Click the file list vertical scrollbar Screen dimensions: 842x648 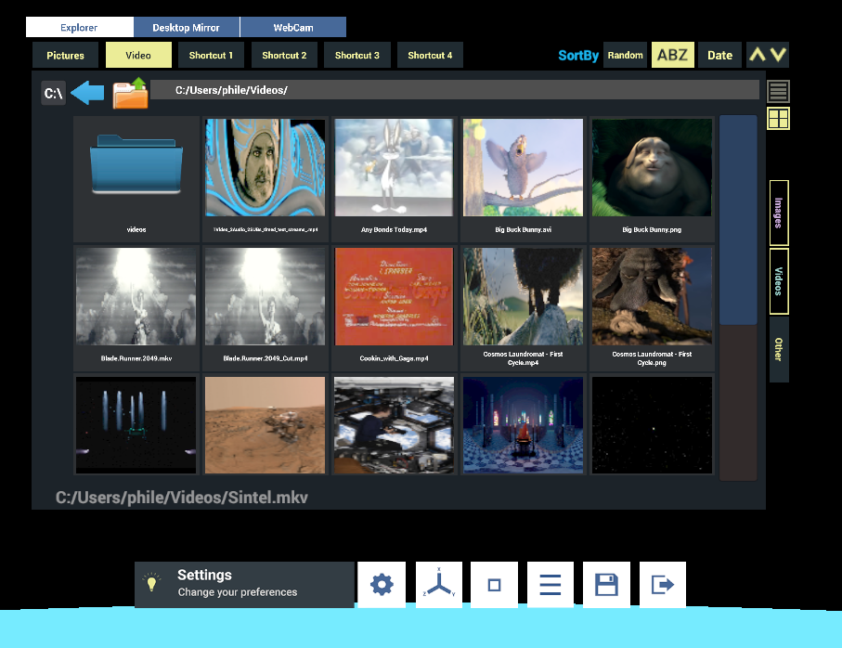[738, 298]
